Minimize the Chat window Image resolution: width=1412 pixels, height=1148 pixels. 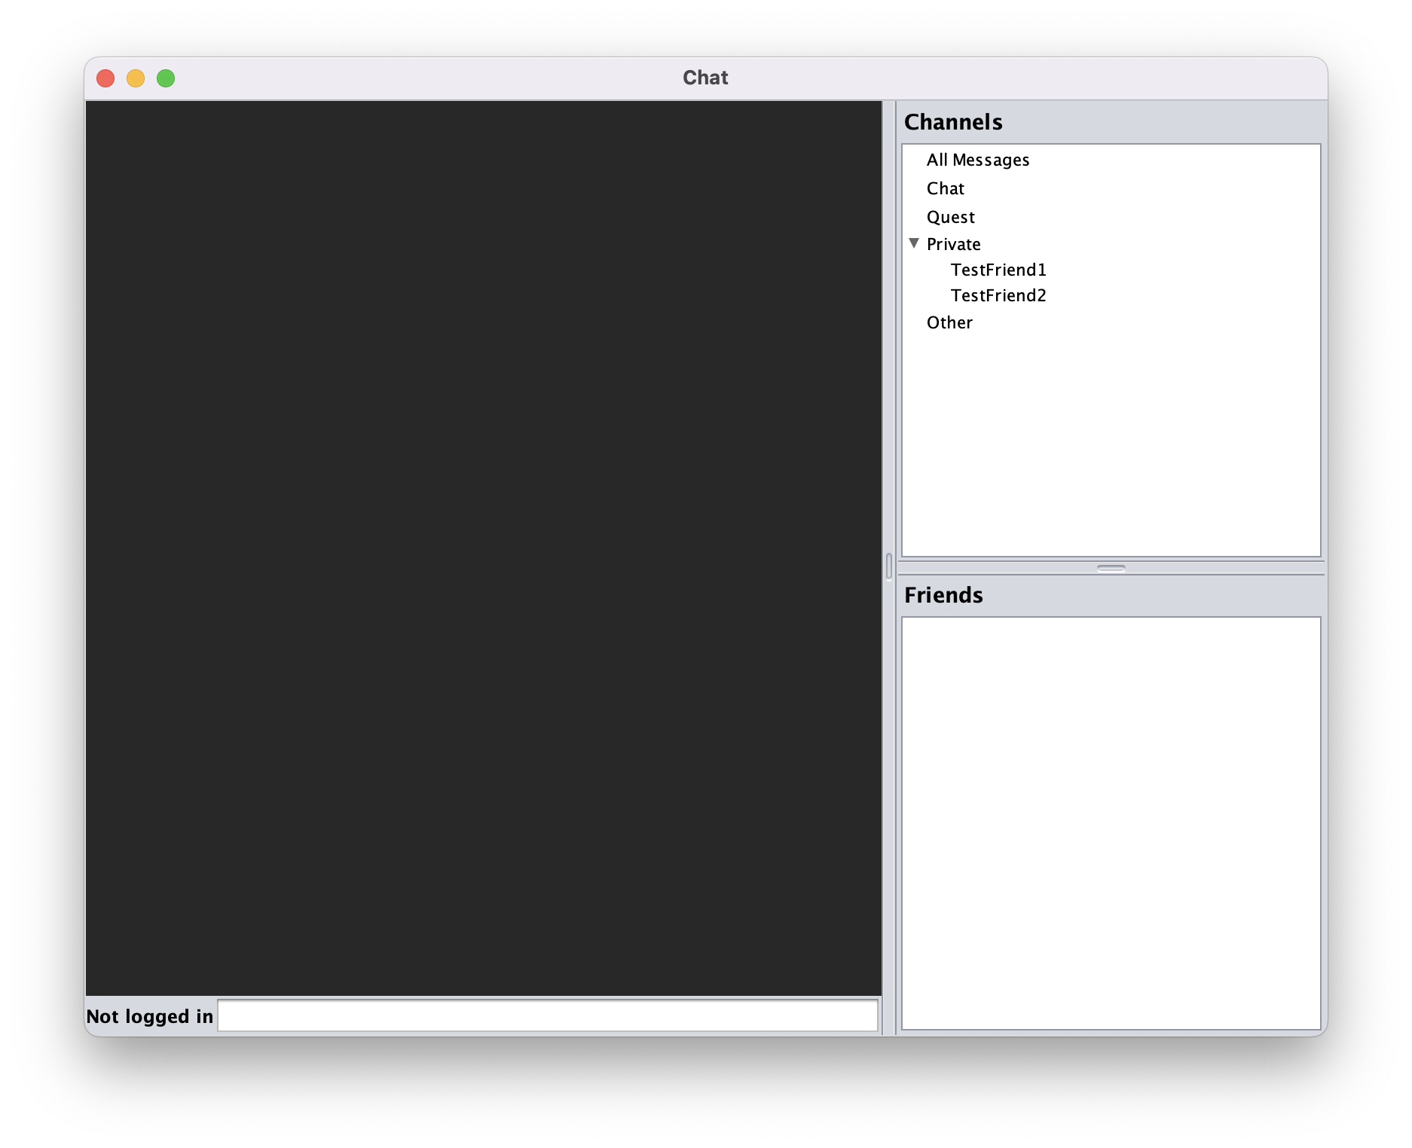(136, 78)
